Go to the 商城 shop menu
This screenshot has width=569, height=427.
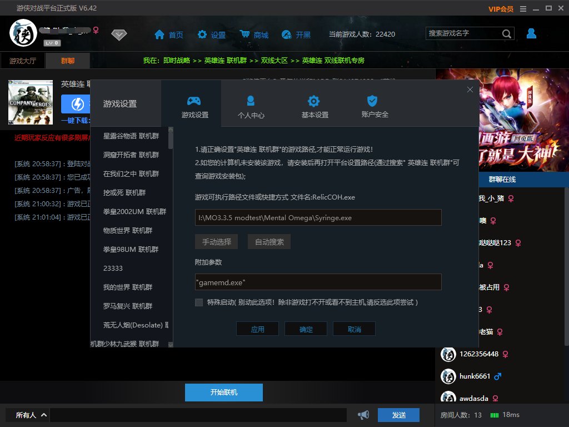pos(254,34)
